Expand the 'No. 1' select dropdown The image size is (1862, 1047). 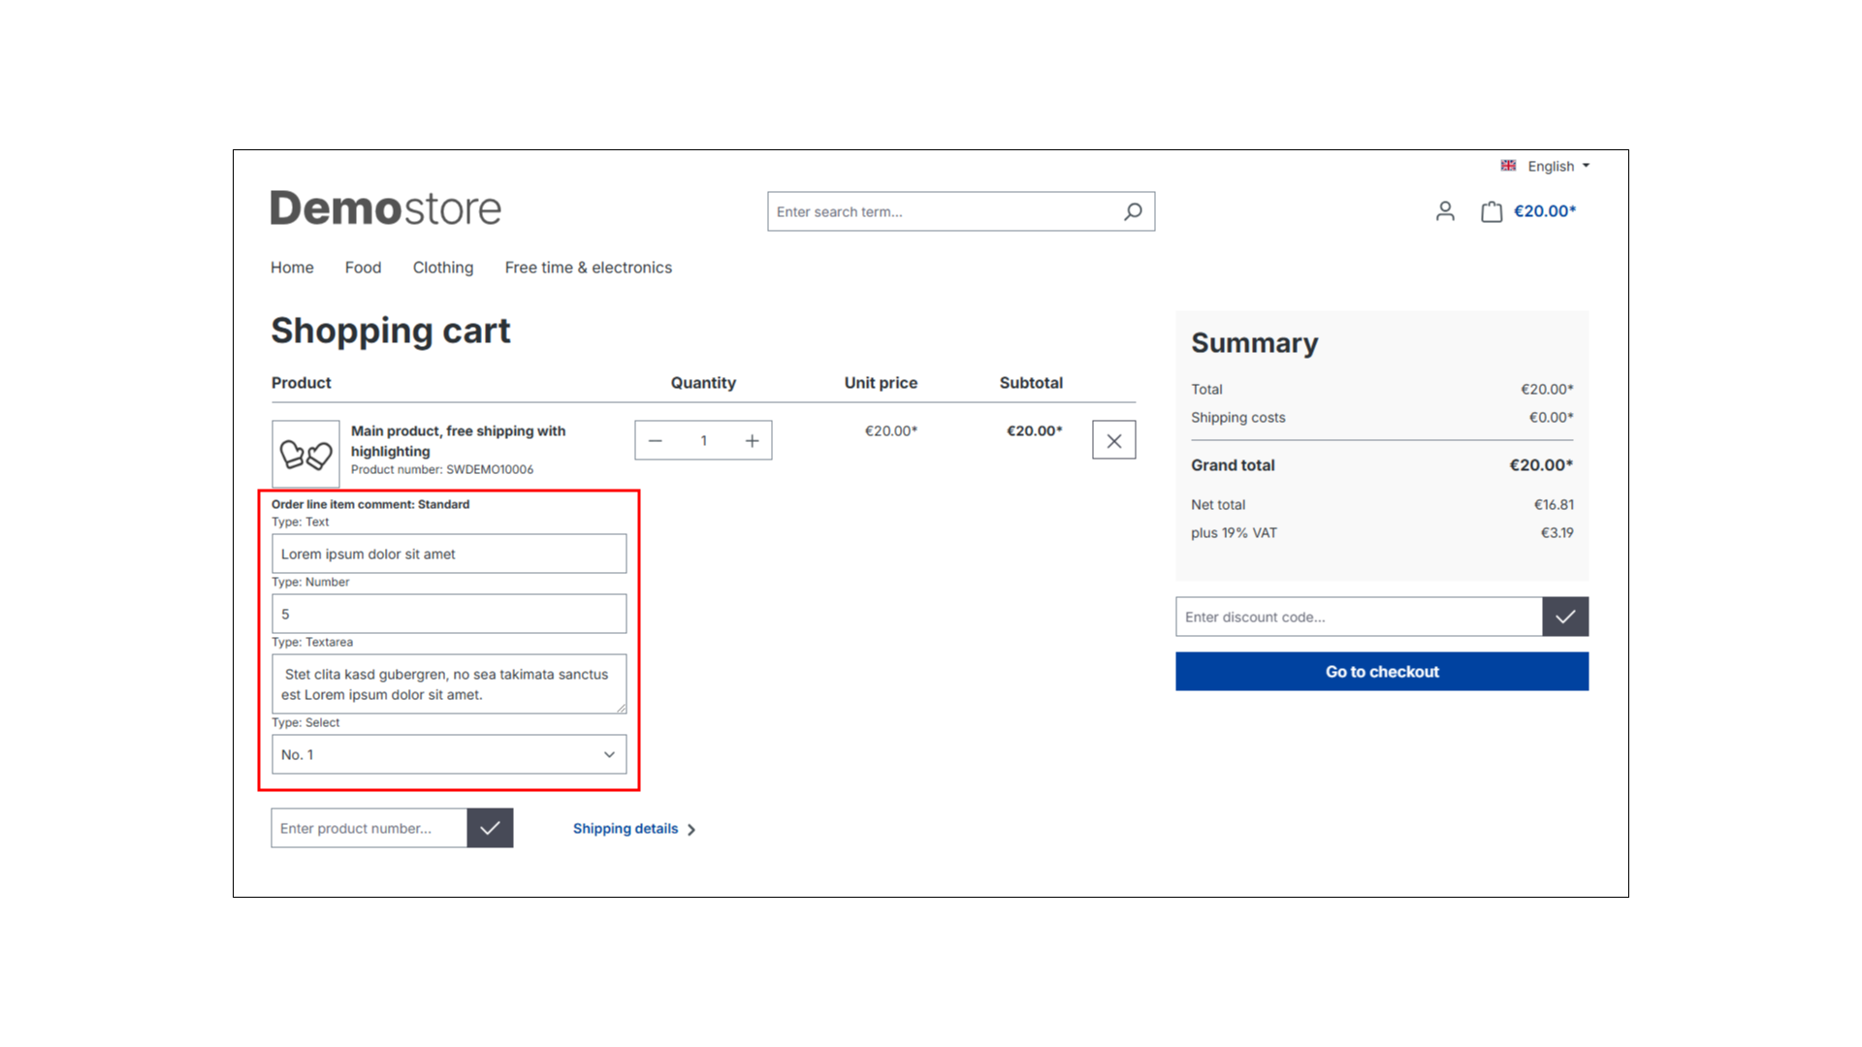click(x=449, y=754)
